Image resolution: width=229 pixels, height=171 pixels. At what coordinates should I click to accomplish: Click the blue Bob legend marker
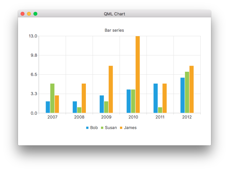(x=87, y=128)
